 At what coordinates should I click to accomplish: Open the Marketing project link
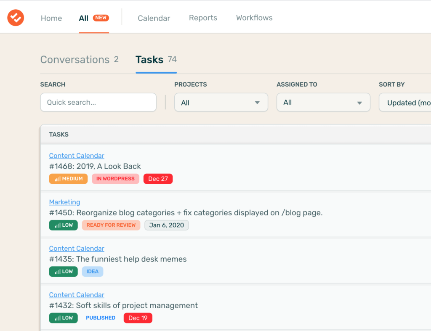64,202
